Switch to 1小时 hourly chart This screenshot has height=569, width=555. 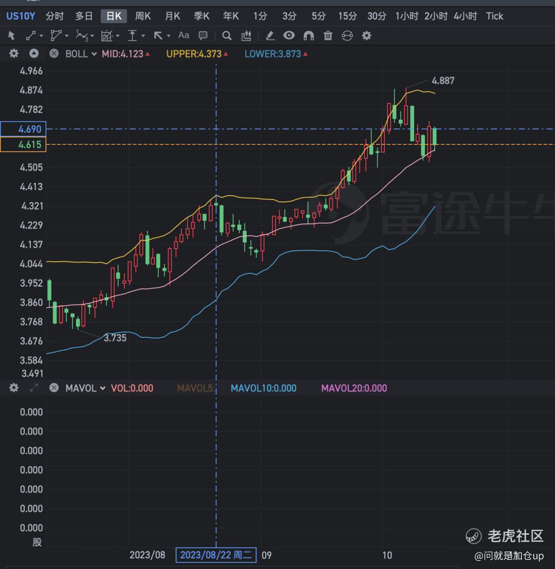406,16
